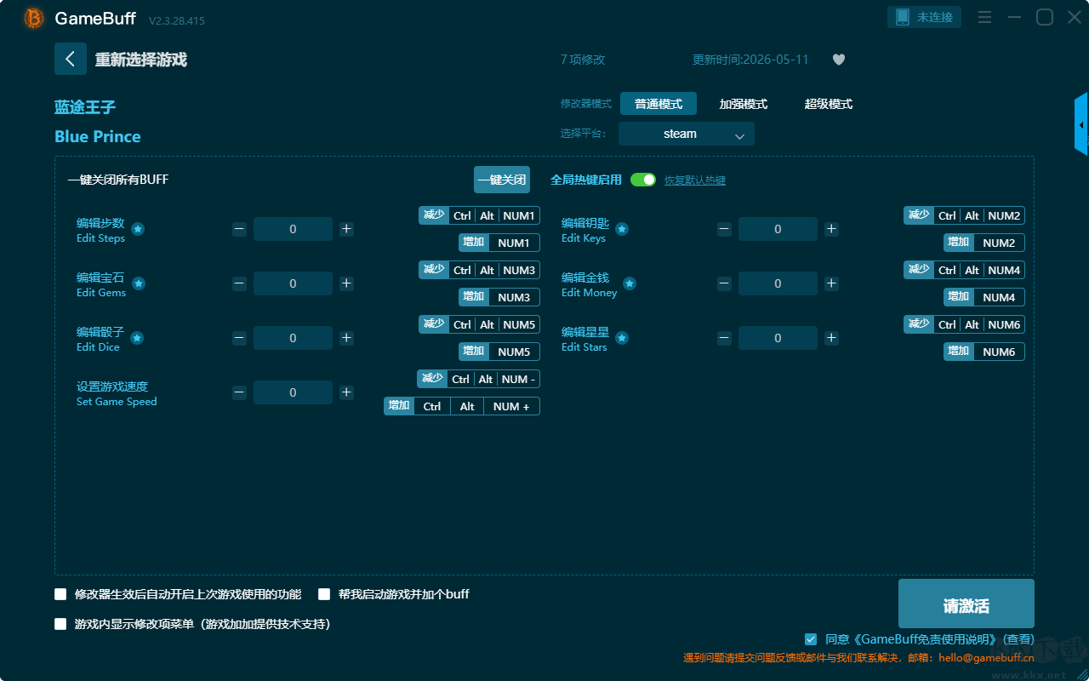Click the Edit Stars value field
The width and height of the screenshot is (1089, 681).
tap(778, 338)
